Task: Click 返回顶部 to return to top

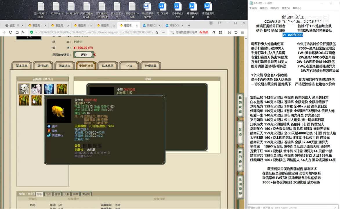Action: click(x=240, y=186)
